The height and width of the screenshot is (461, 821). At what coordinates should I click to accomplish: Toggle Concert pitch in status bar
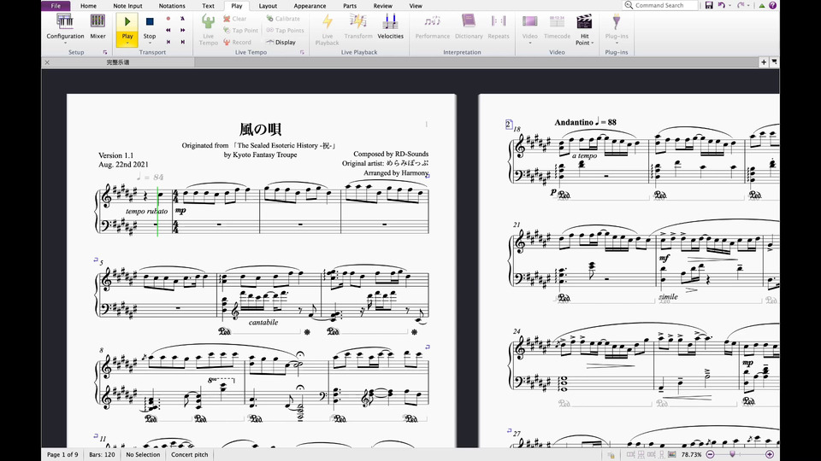tap(190, 455)
